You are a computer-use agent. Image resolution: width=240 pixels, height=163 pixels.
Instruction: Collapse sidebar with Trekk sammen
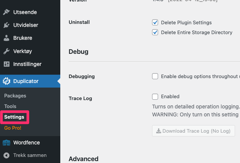(x=30, y=155)
